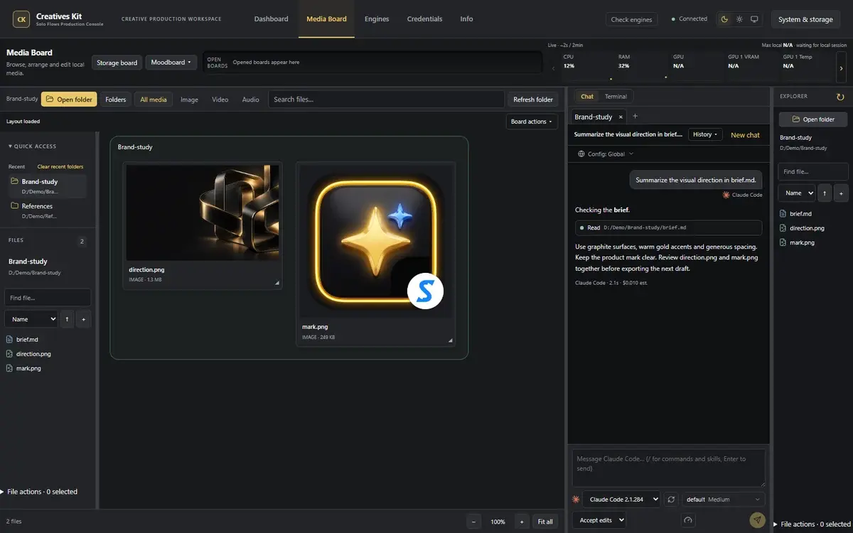Filter media by Audio
This screenshot has height=533, width=853.
[250, 99]
